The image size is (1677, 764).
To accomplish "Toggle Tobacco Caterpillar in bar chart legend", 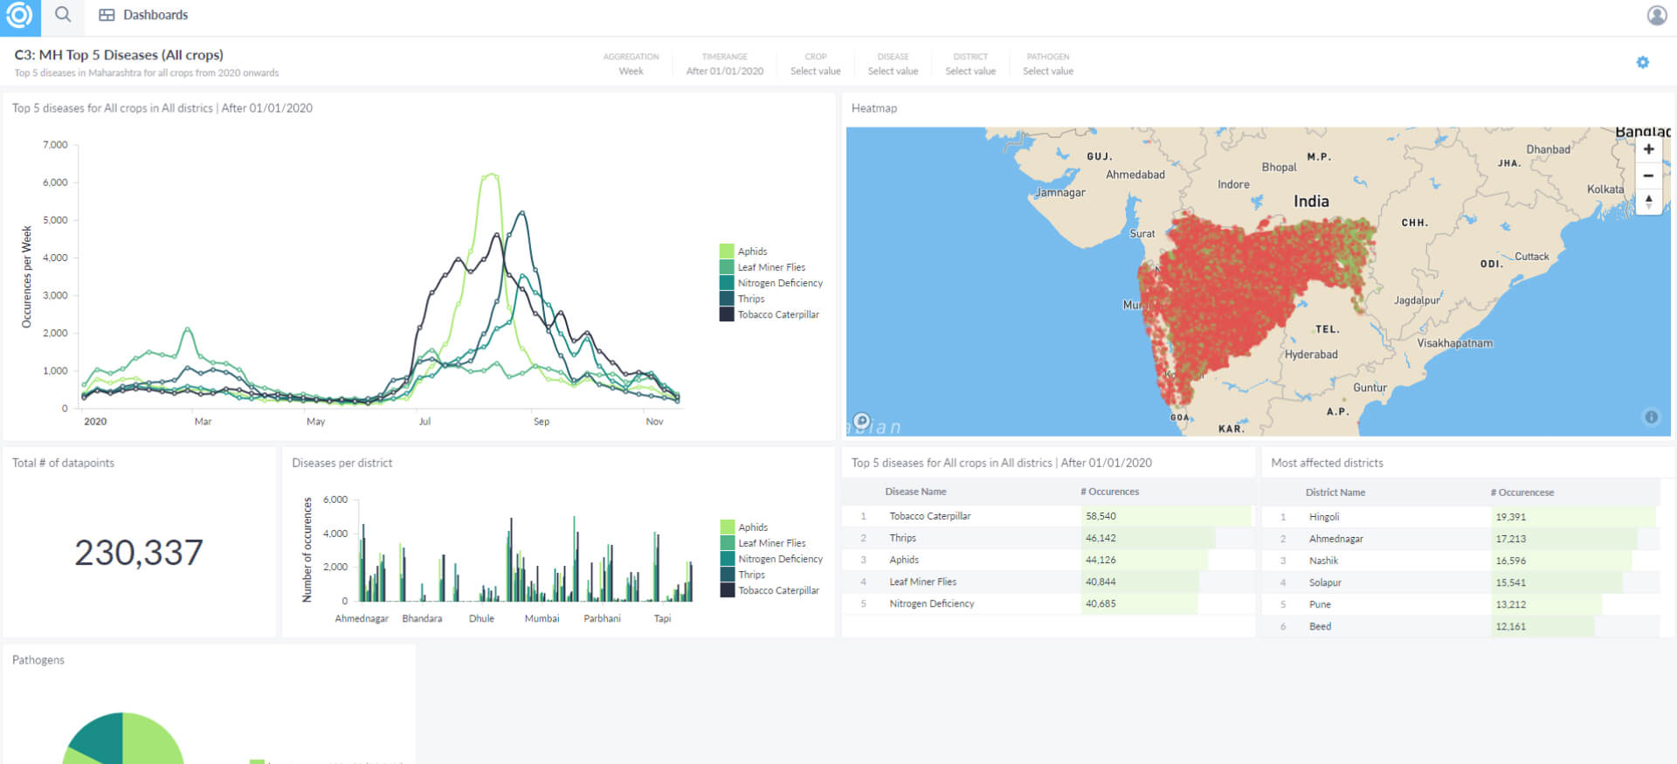I will [770, 590].
